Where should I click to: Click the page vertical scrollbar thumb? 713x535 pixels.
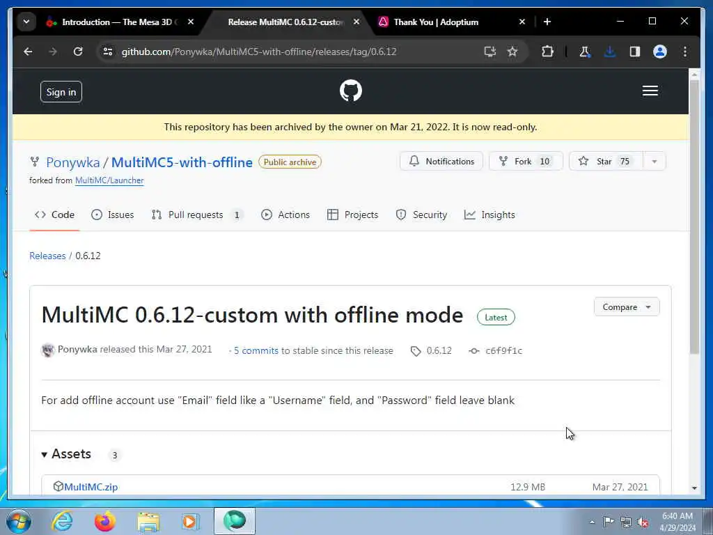694,217
